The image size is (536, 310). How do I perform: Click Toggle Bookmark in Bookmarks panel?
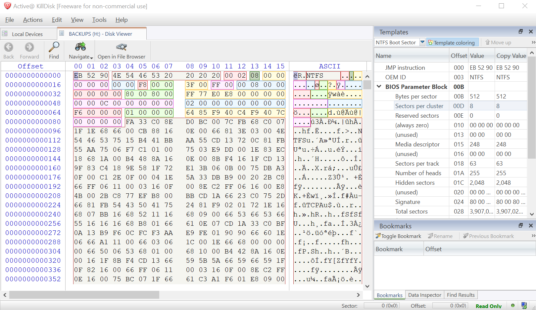pyautogui.click(x=398, y=236)
